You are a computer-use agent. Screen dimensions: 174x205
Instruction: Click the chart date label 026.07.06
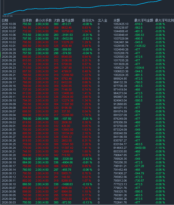click(x=8, y=16)
